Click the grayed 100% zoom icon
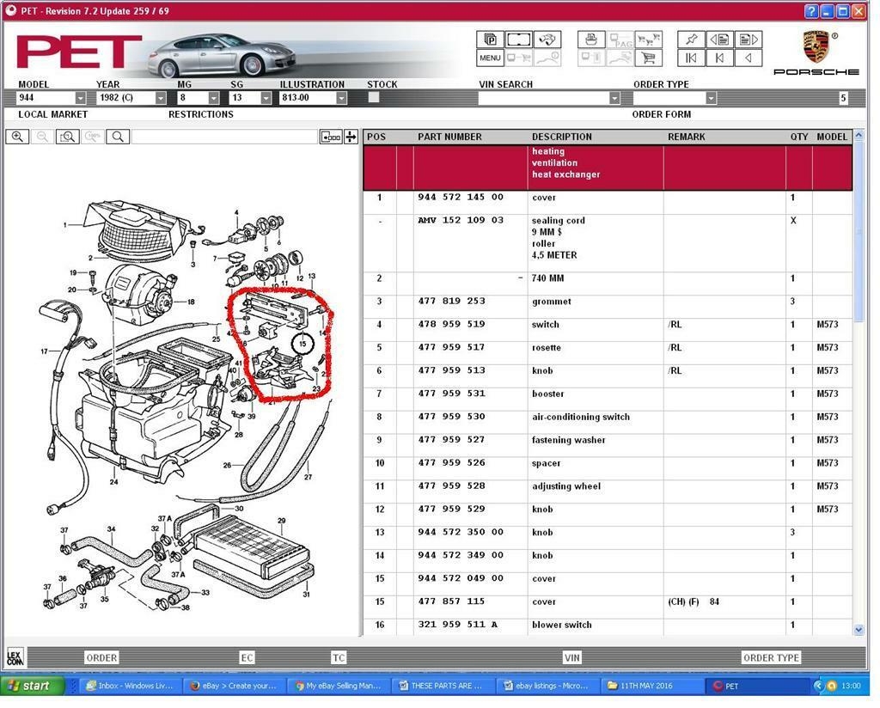This screenshot has width=880, height=708. click(x=93, y=137)
